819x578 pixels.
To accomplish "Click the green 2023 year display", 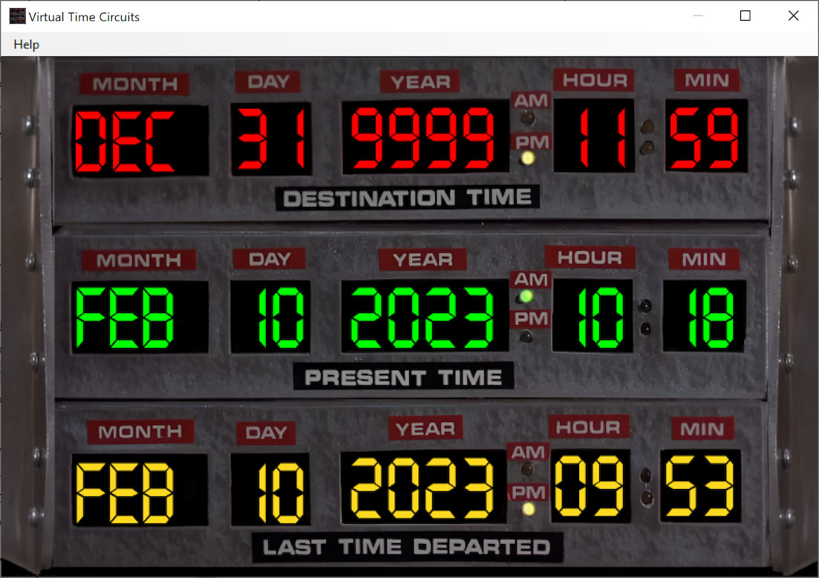I will pos(425,316).
